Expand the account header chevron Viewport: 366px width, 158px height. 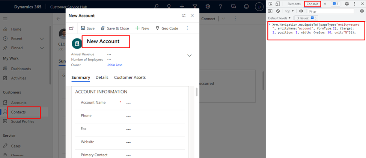click(190, 56)
